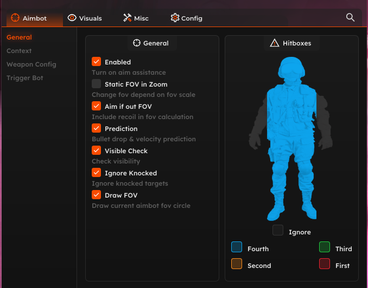368x288 pixels.
Task: Uncheck the Prediction option
Action: [97, 128]
